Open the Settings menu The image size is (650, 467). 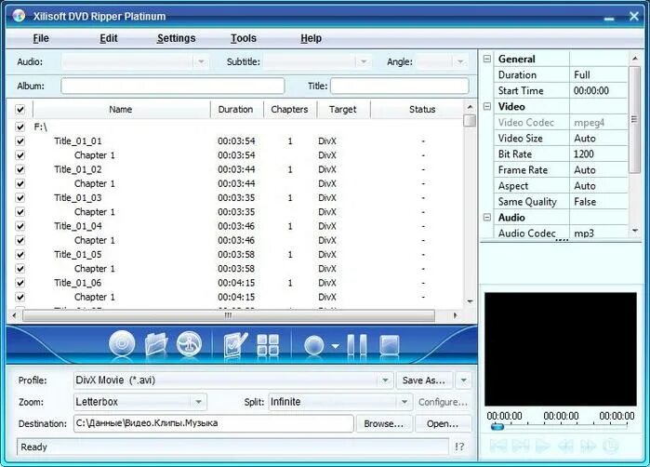coord(176,38)
